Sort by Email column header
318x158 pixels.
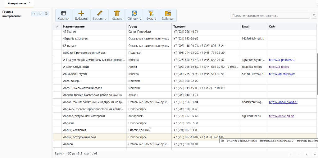(x=254, y=27)
